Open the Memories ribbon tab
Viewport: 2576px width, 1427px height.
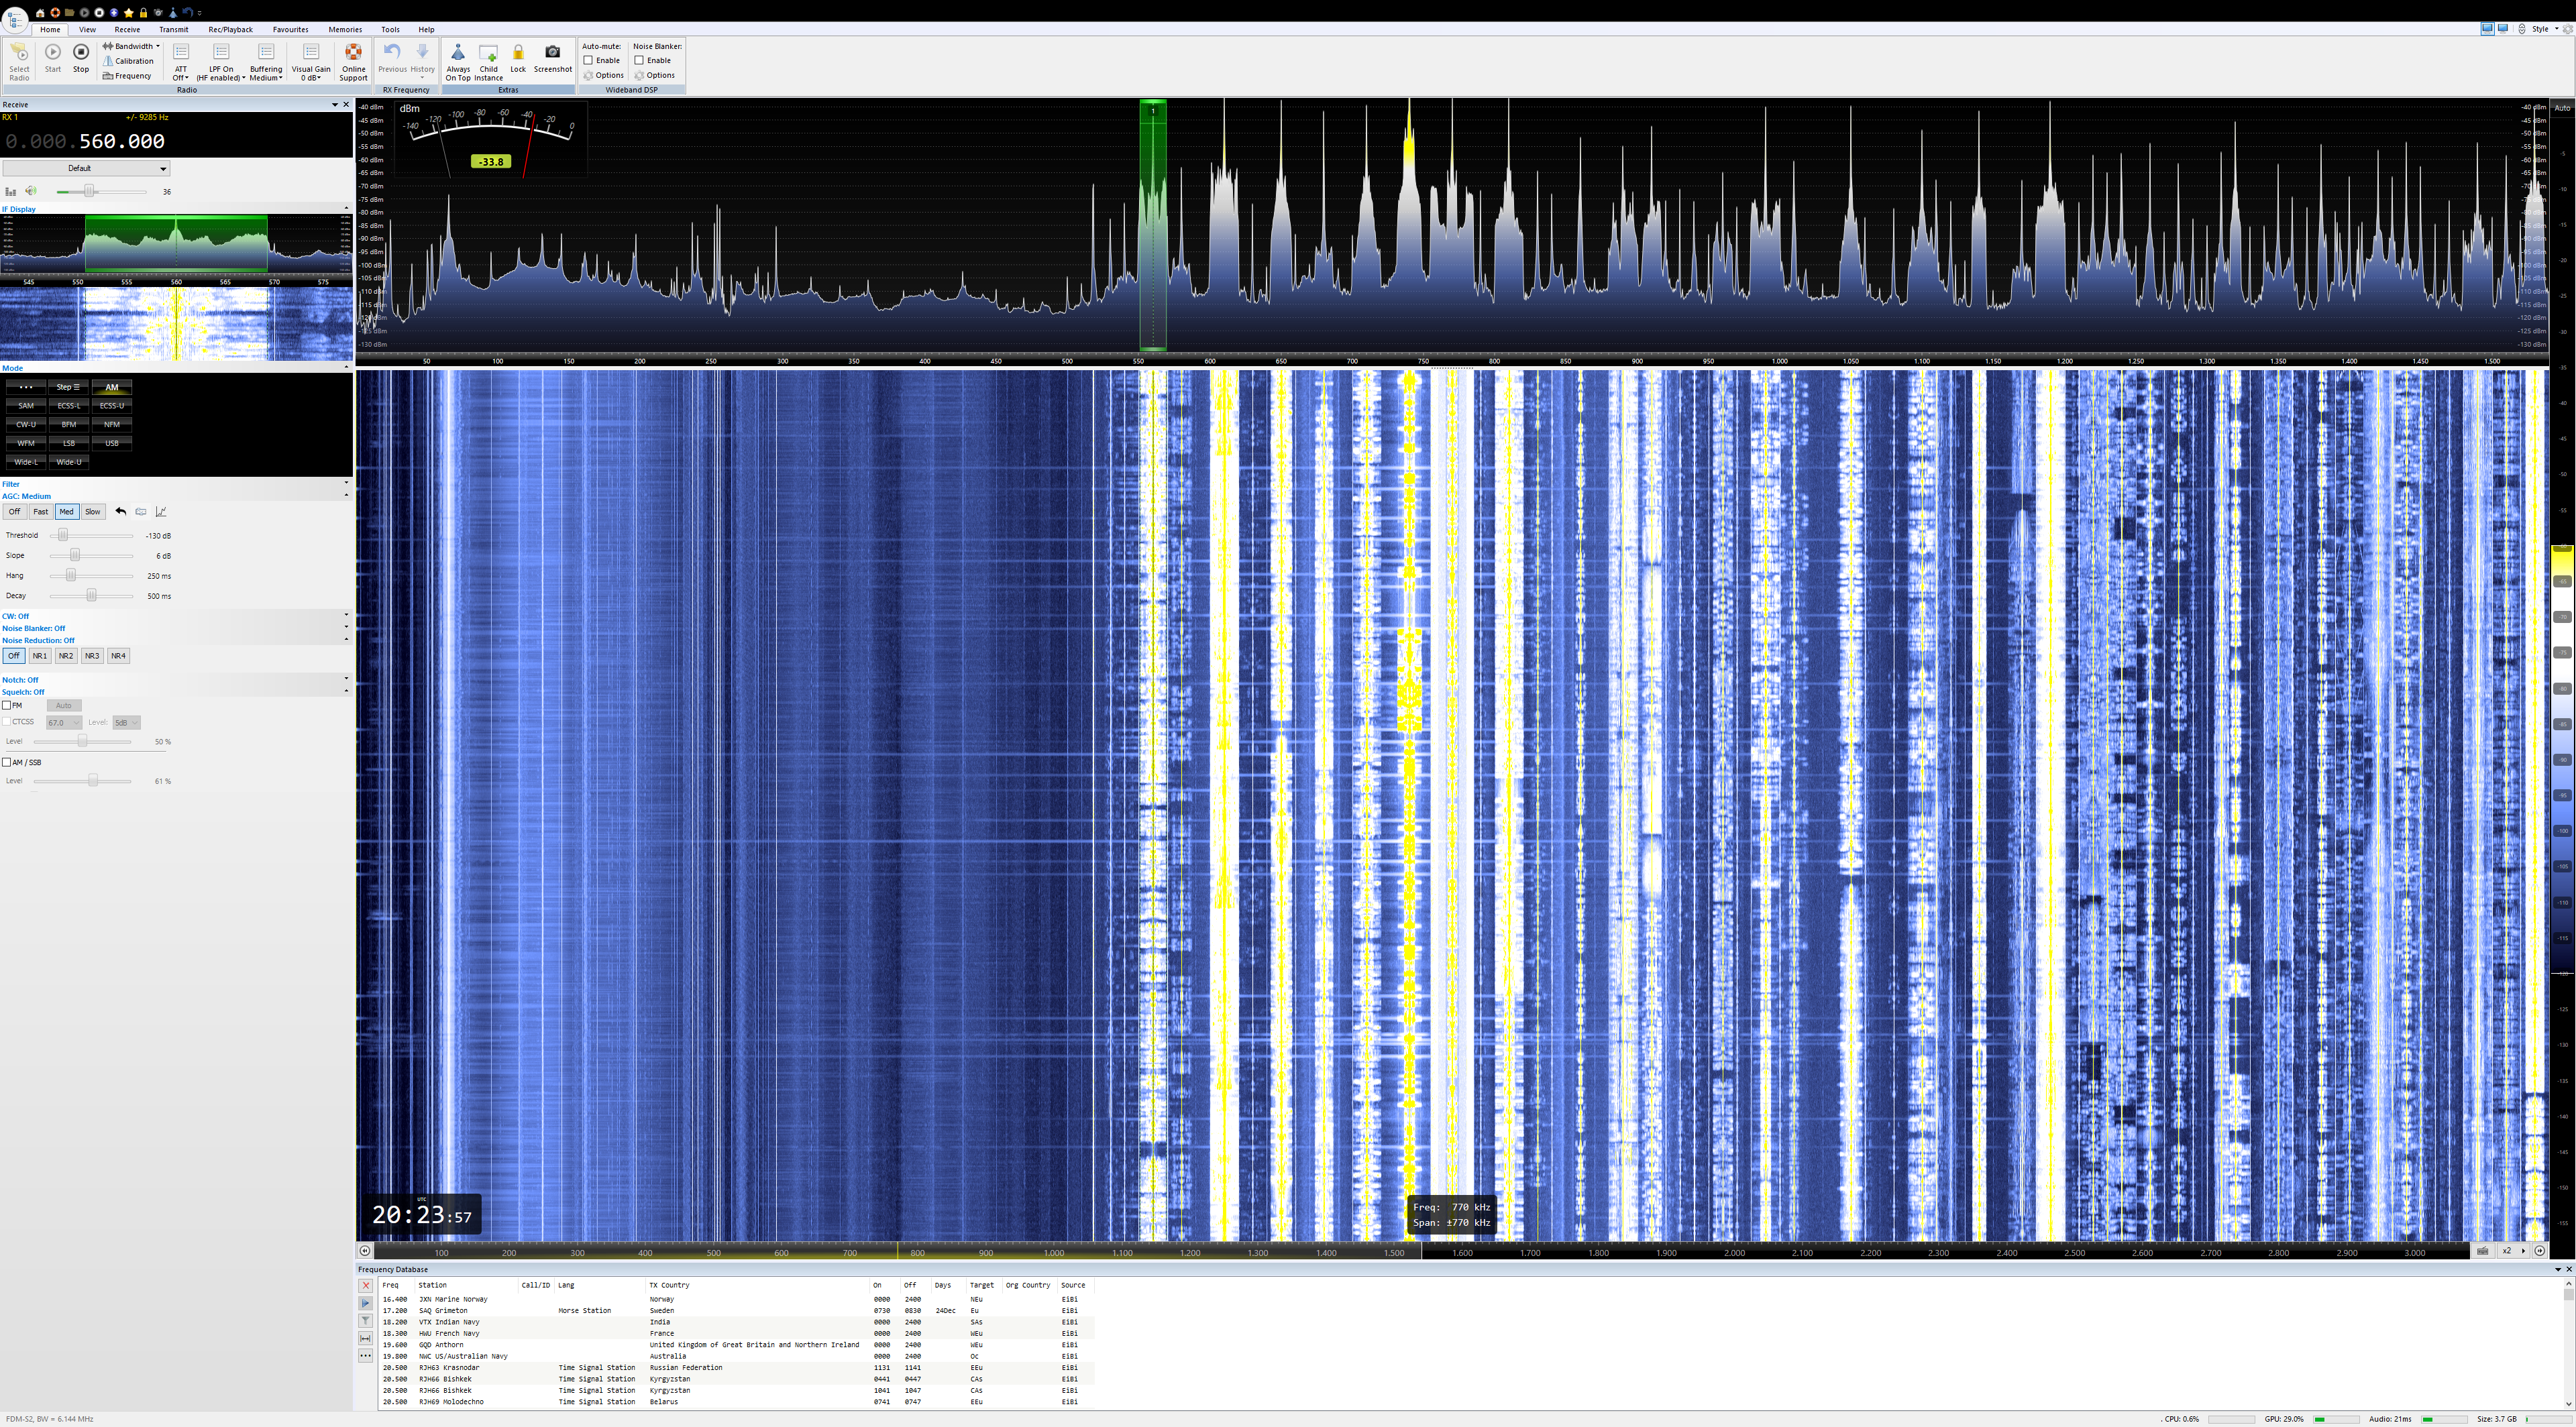[345, 29]
